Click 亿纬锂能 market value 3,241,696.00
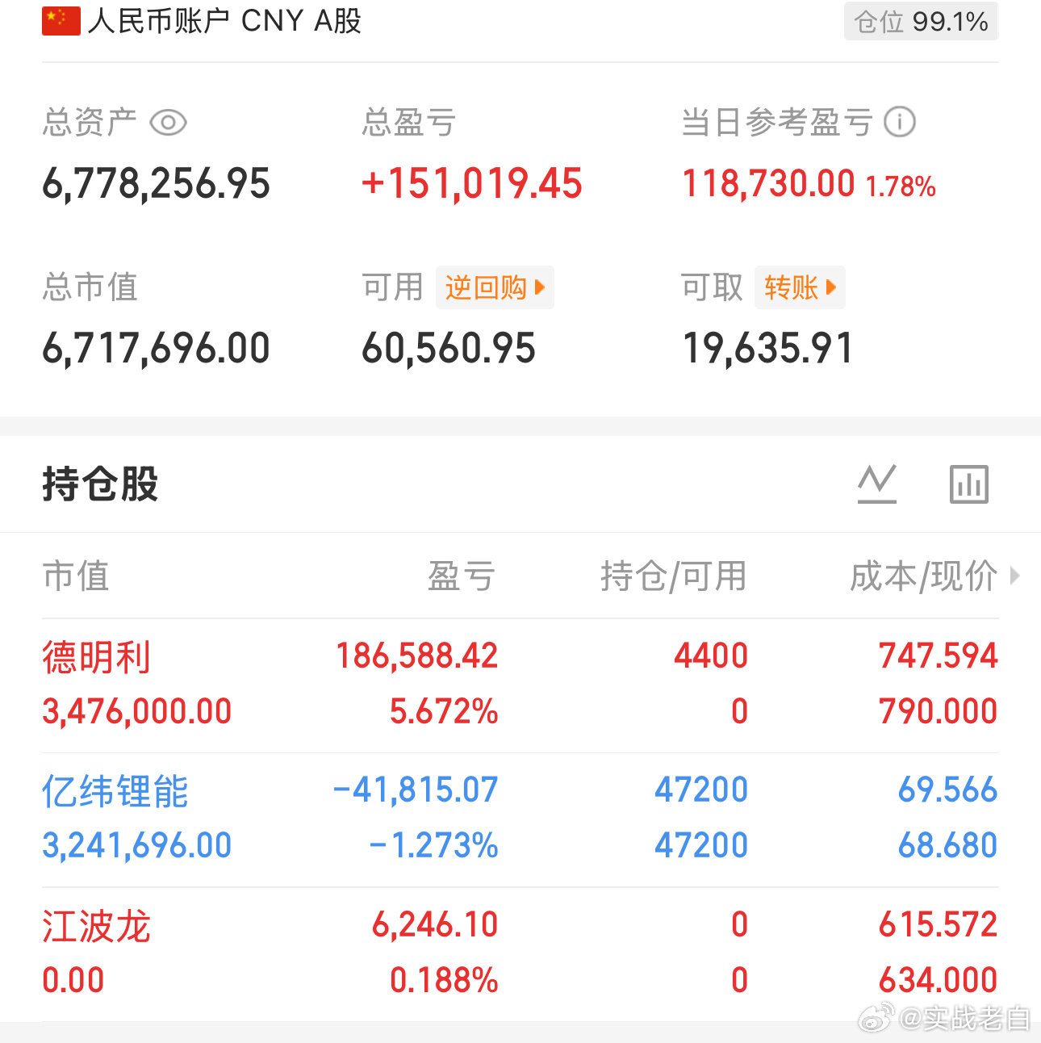Screen dimensions: 1041x1043 click(x=137, y=846)
